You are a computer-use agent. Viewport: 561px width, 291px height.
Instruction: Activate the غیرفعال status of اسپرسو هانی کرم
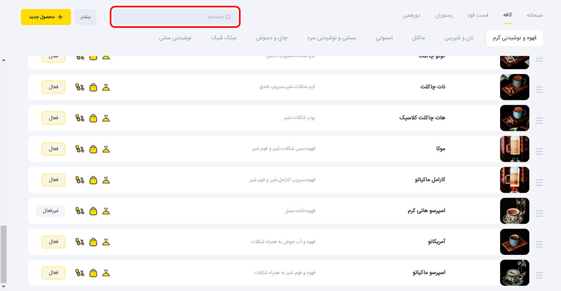click(x=50, y=211)
